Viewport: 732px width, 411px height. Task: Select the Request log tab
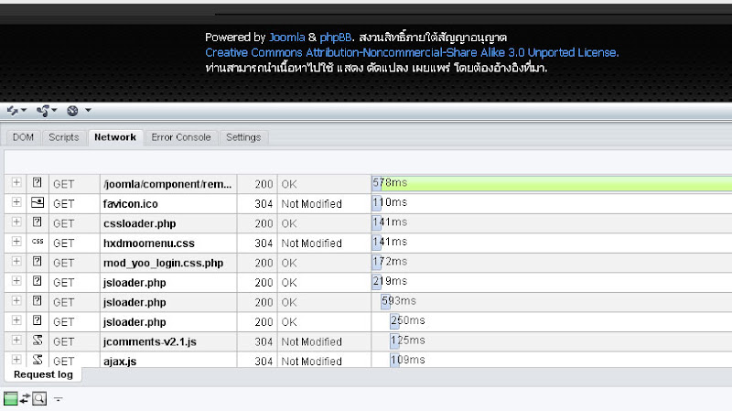pos(43,374)
